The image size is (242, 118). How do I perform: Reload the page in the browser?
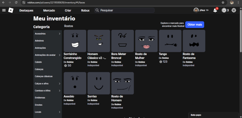pyautogui.click(x=16, y=2)
